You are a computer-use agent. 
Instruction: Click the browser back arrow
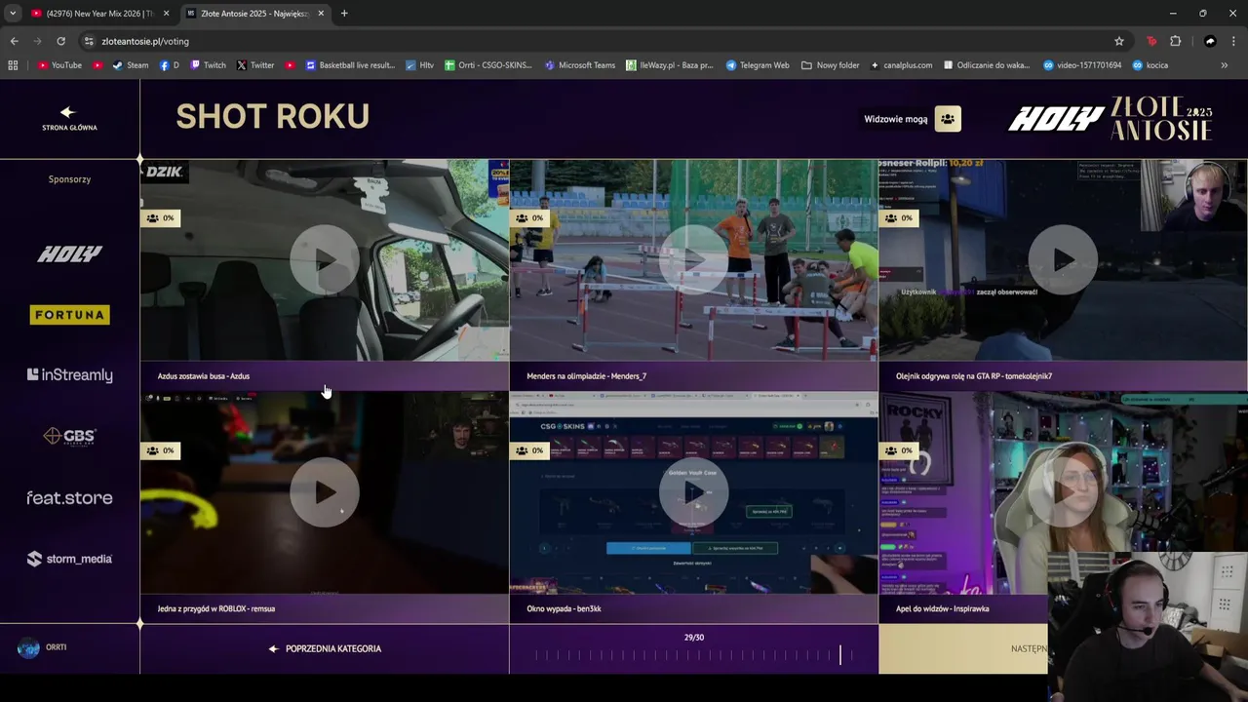click(14, 41)
